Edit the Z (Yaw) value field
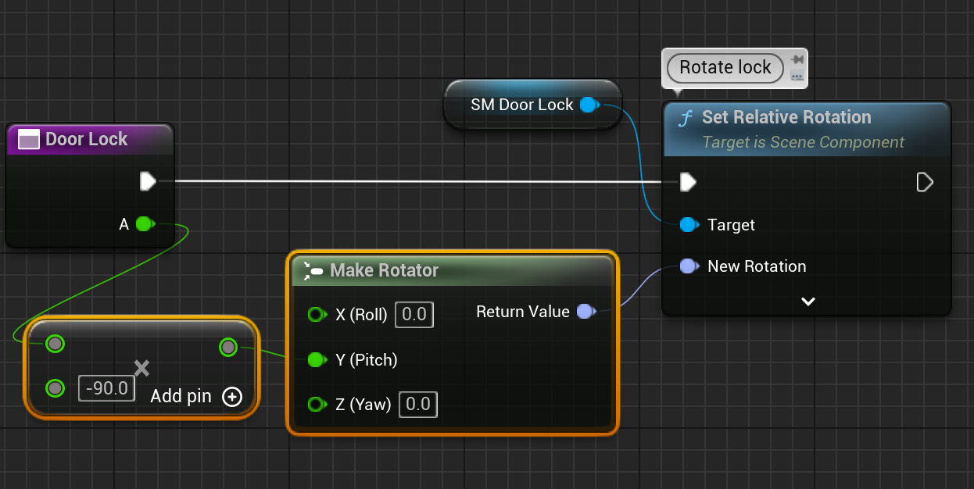This screenshot has width=974, height=489. [418, 404]
